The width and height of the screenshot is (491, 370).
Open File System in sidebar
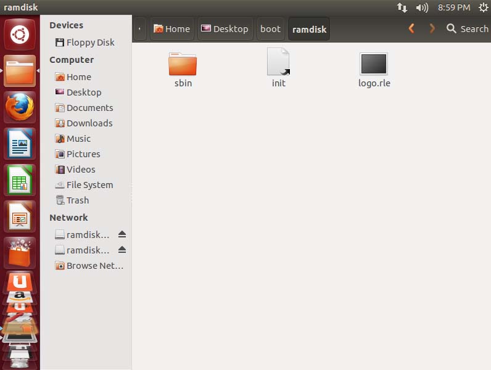[x=84, y=185]
